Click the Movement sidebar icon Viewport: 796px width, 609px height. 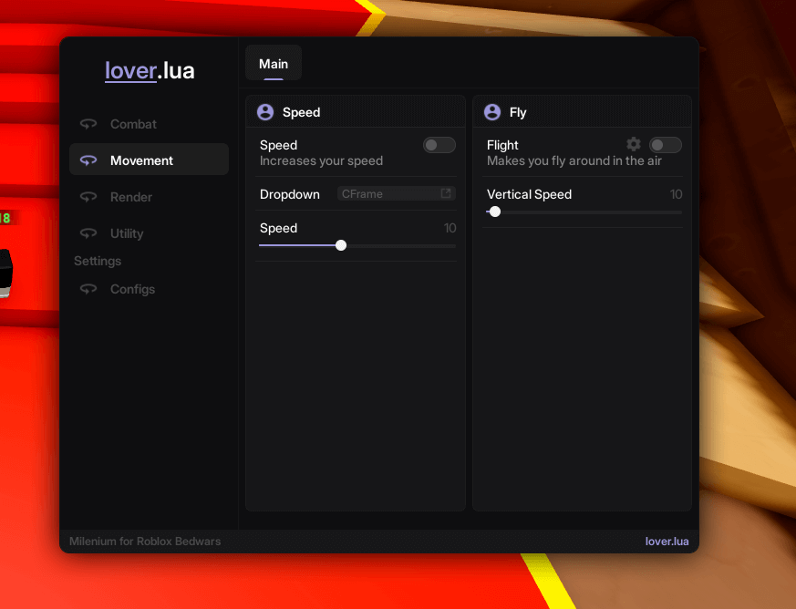[88, 160]
